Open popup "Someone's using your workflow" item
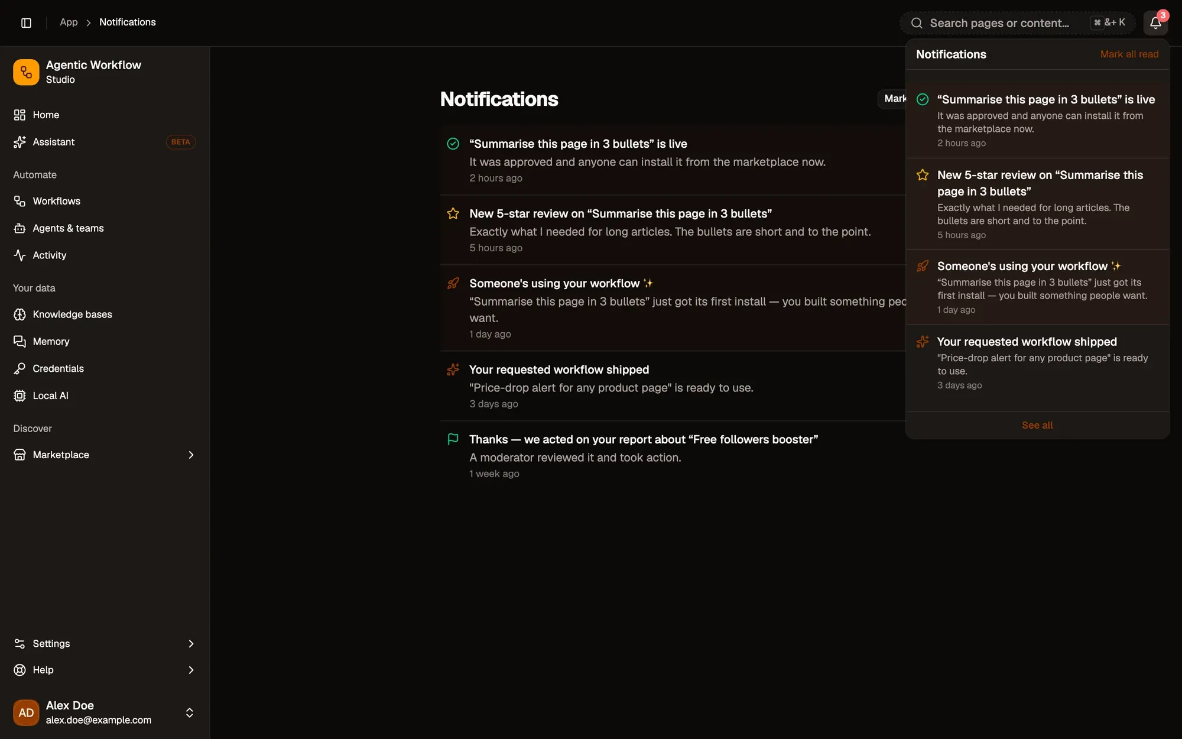The width and height of the screenshot is (1182, 739). (x=1037, y=287)
